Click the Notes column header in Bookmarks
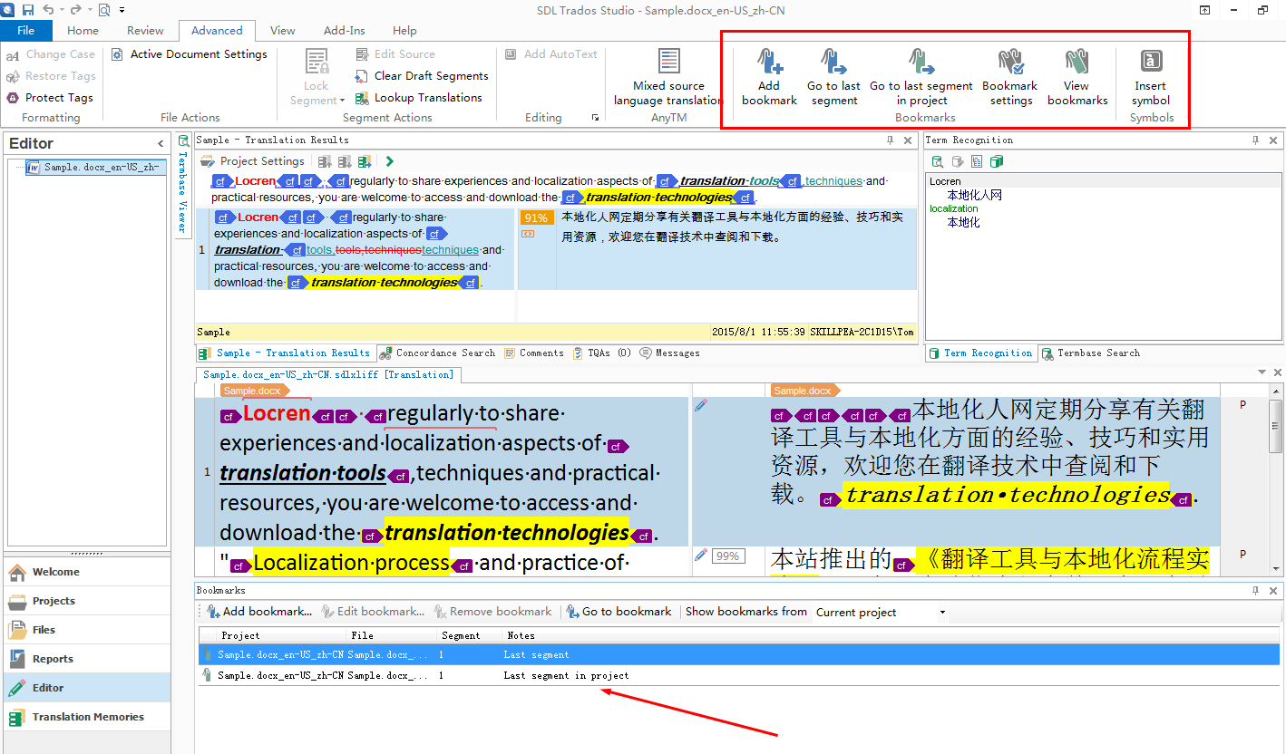Screen dimensions: 1286x754 tap(521, 635)
